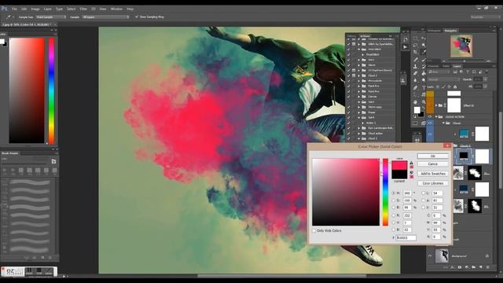The width and height of the screenshot is (503, 283).
Task: Toggle Show Sampling Ring checkbox
Action: (137, 17)
